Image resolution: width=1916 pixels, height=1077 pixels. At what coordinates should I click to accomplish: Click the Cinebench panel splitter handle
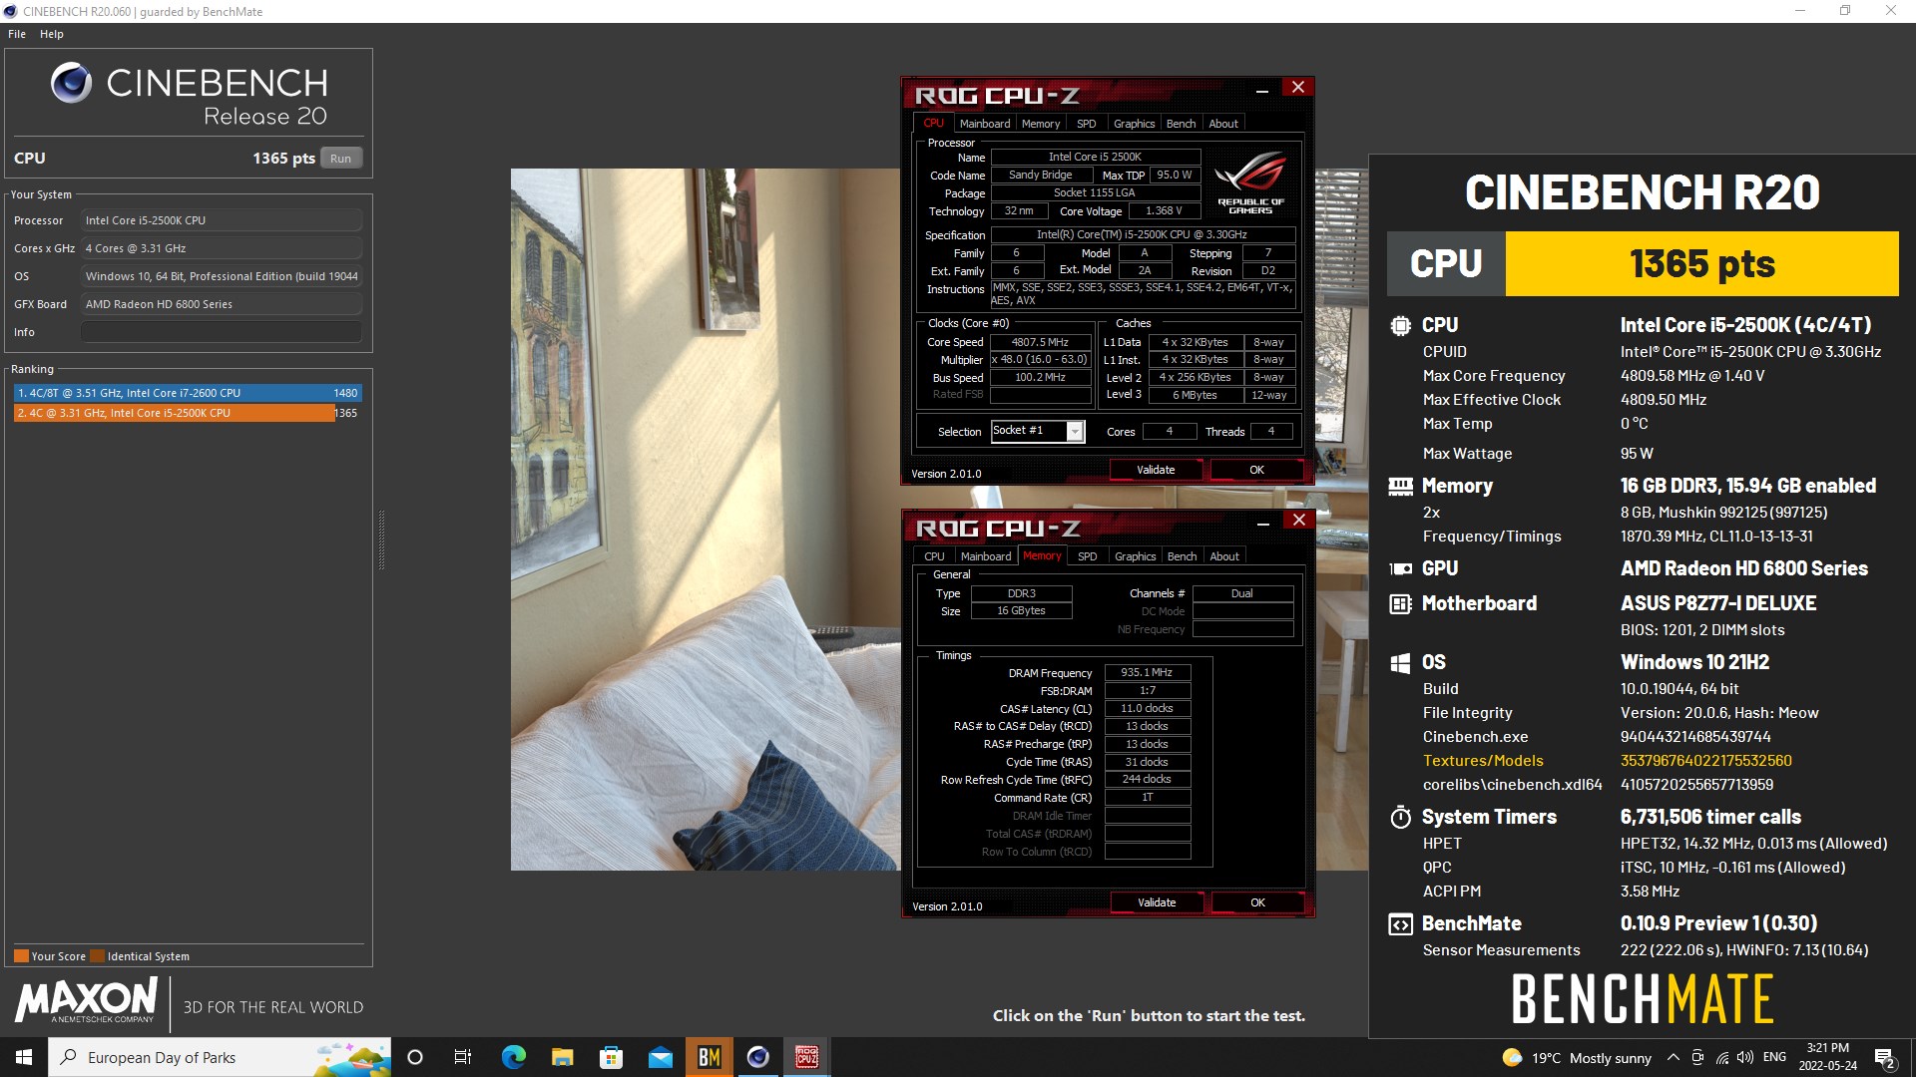(x=381, y=539)
